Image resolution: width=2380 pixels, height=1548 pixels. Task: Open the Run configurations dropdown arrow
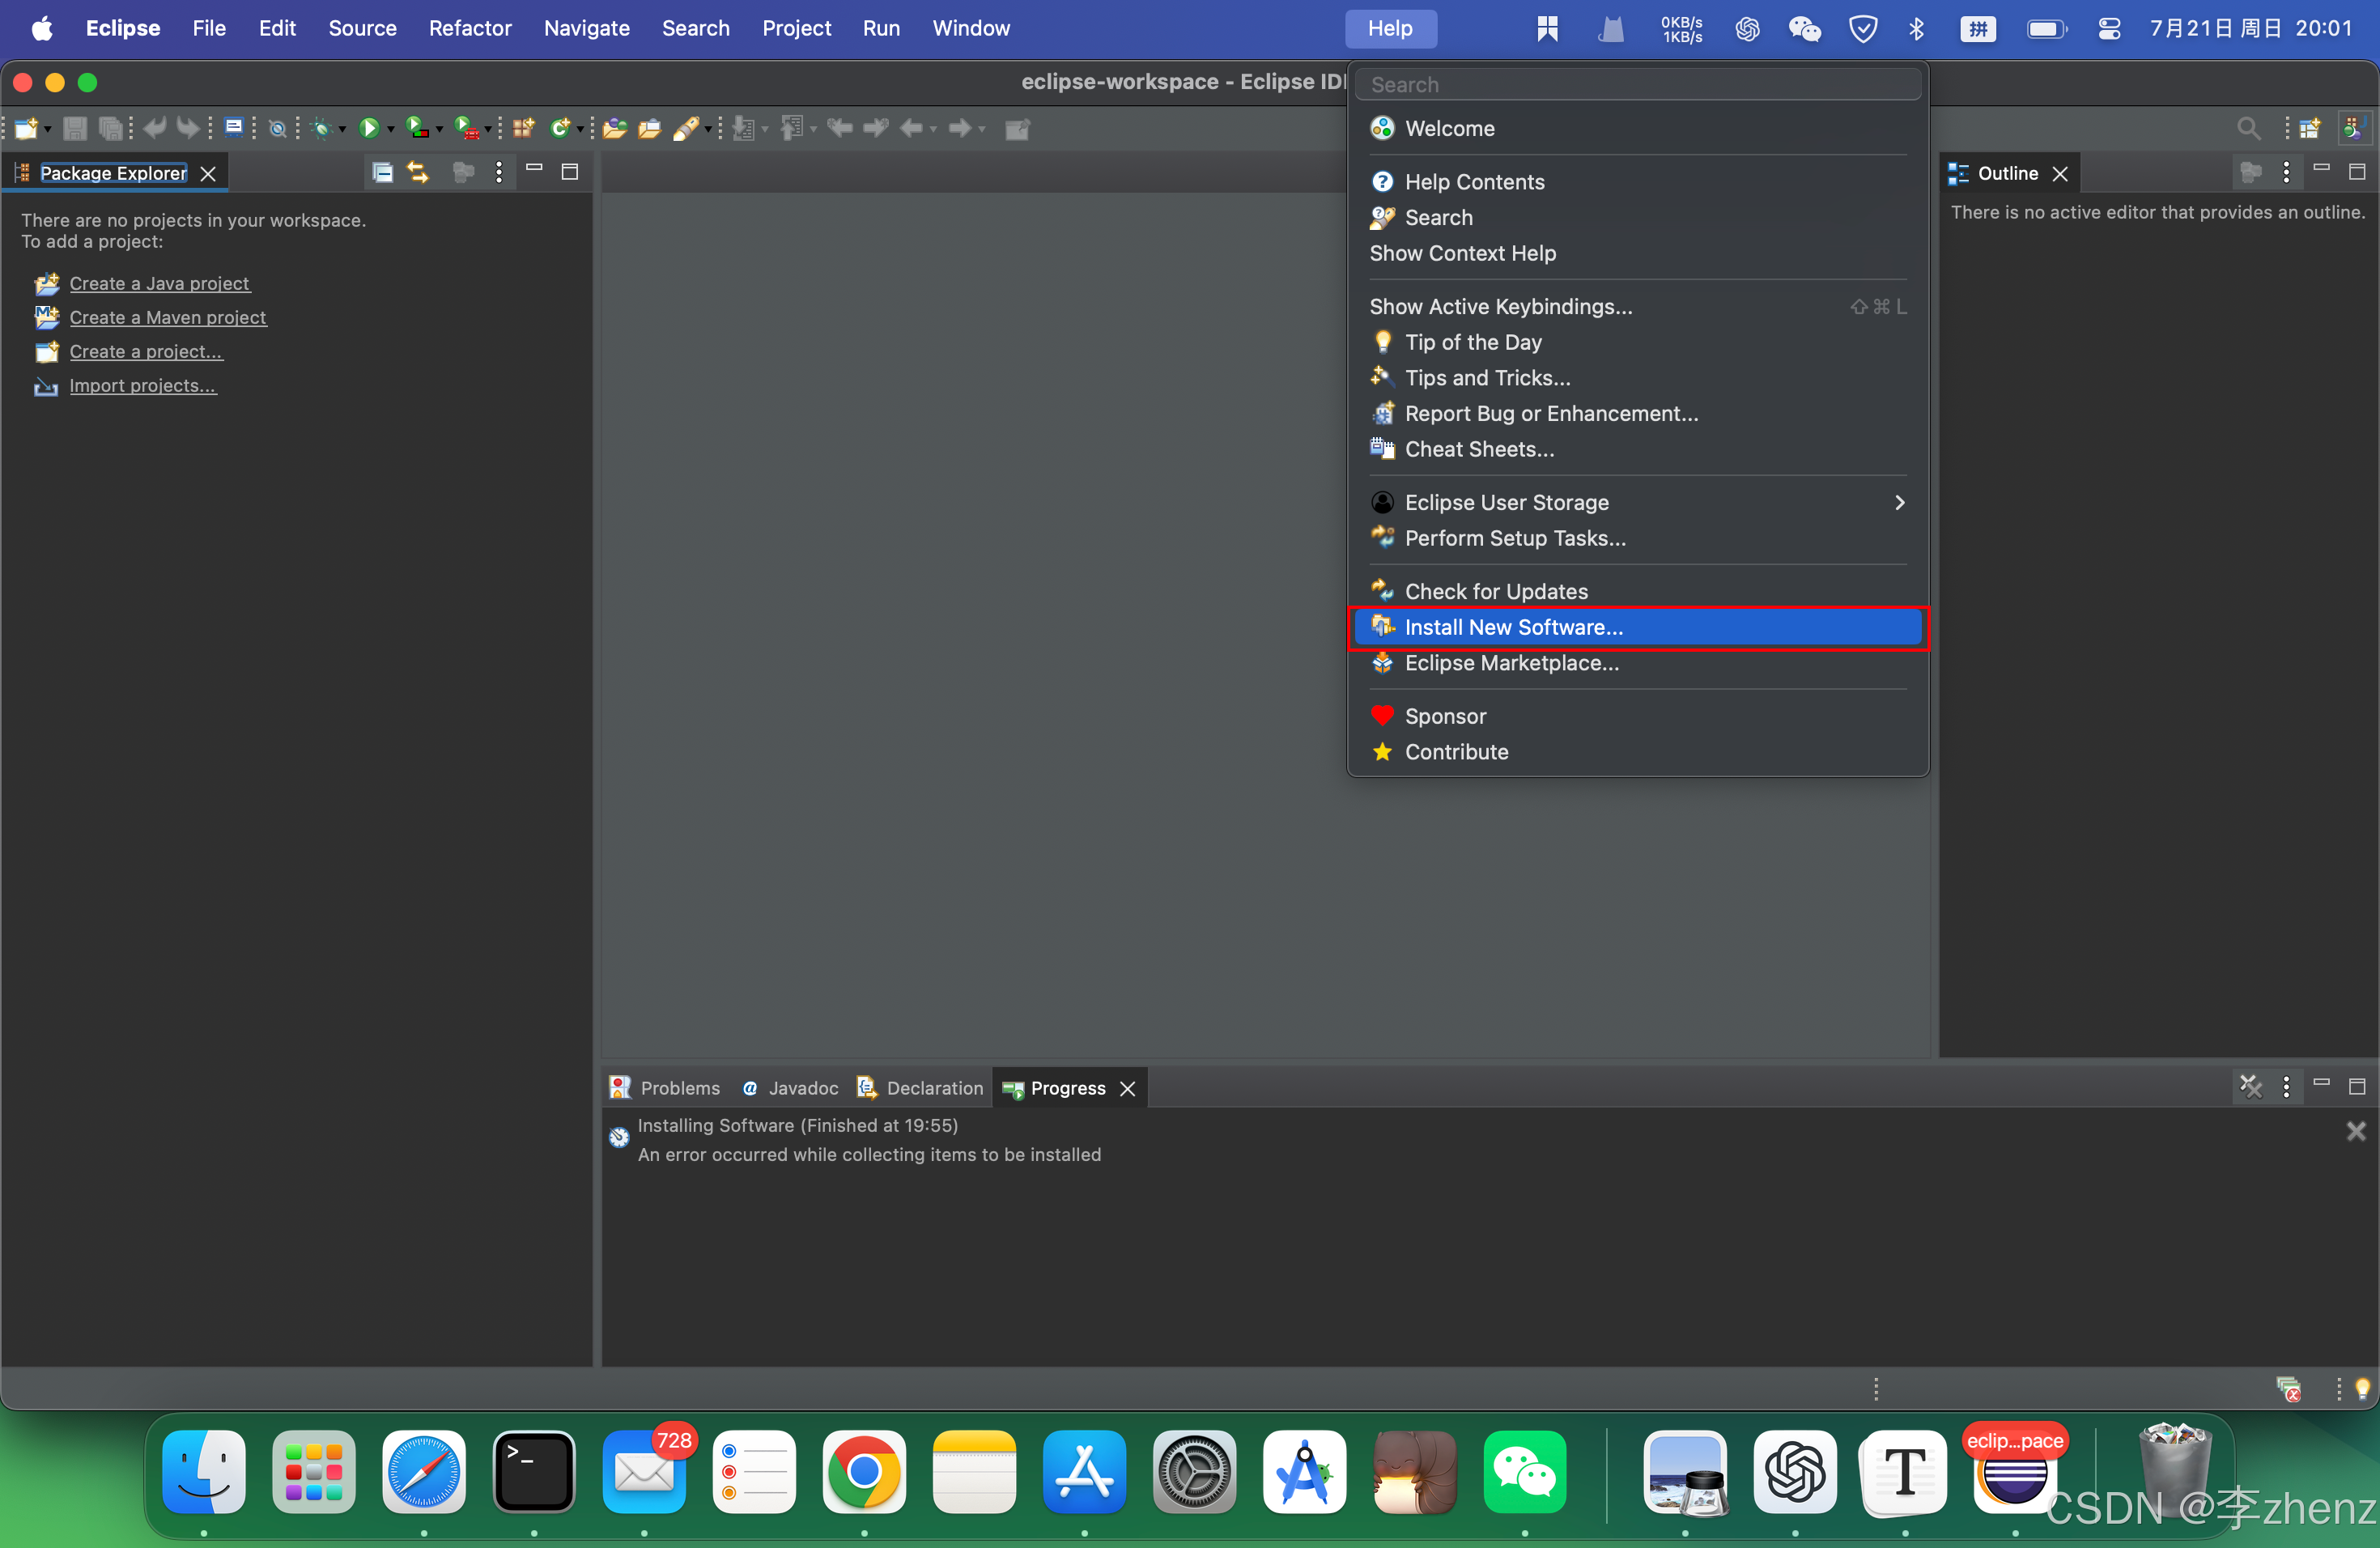click(390, 129)
